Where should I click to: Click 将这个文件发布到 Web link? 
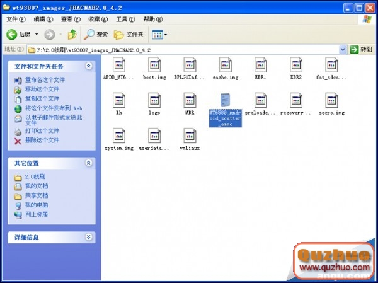pos(54,108)
